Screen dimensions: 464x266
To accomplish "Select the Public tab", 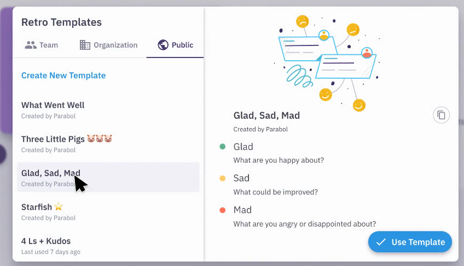I will [x=176, y=45].
